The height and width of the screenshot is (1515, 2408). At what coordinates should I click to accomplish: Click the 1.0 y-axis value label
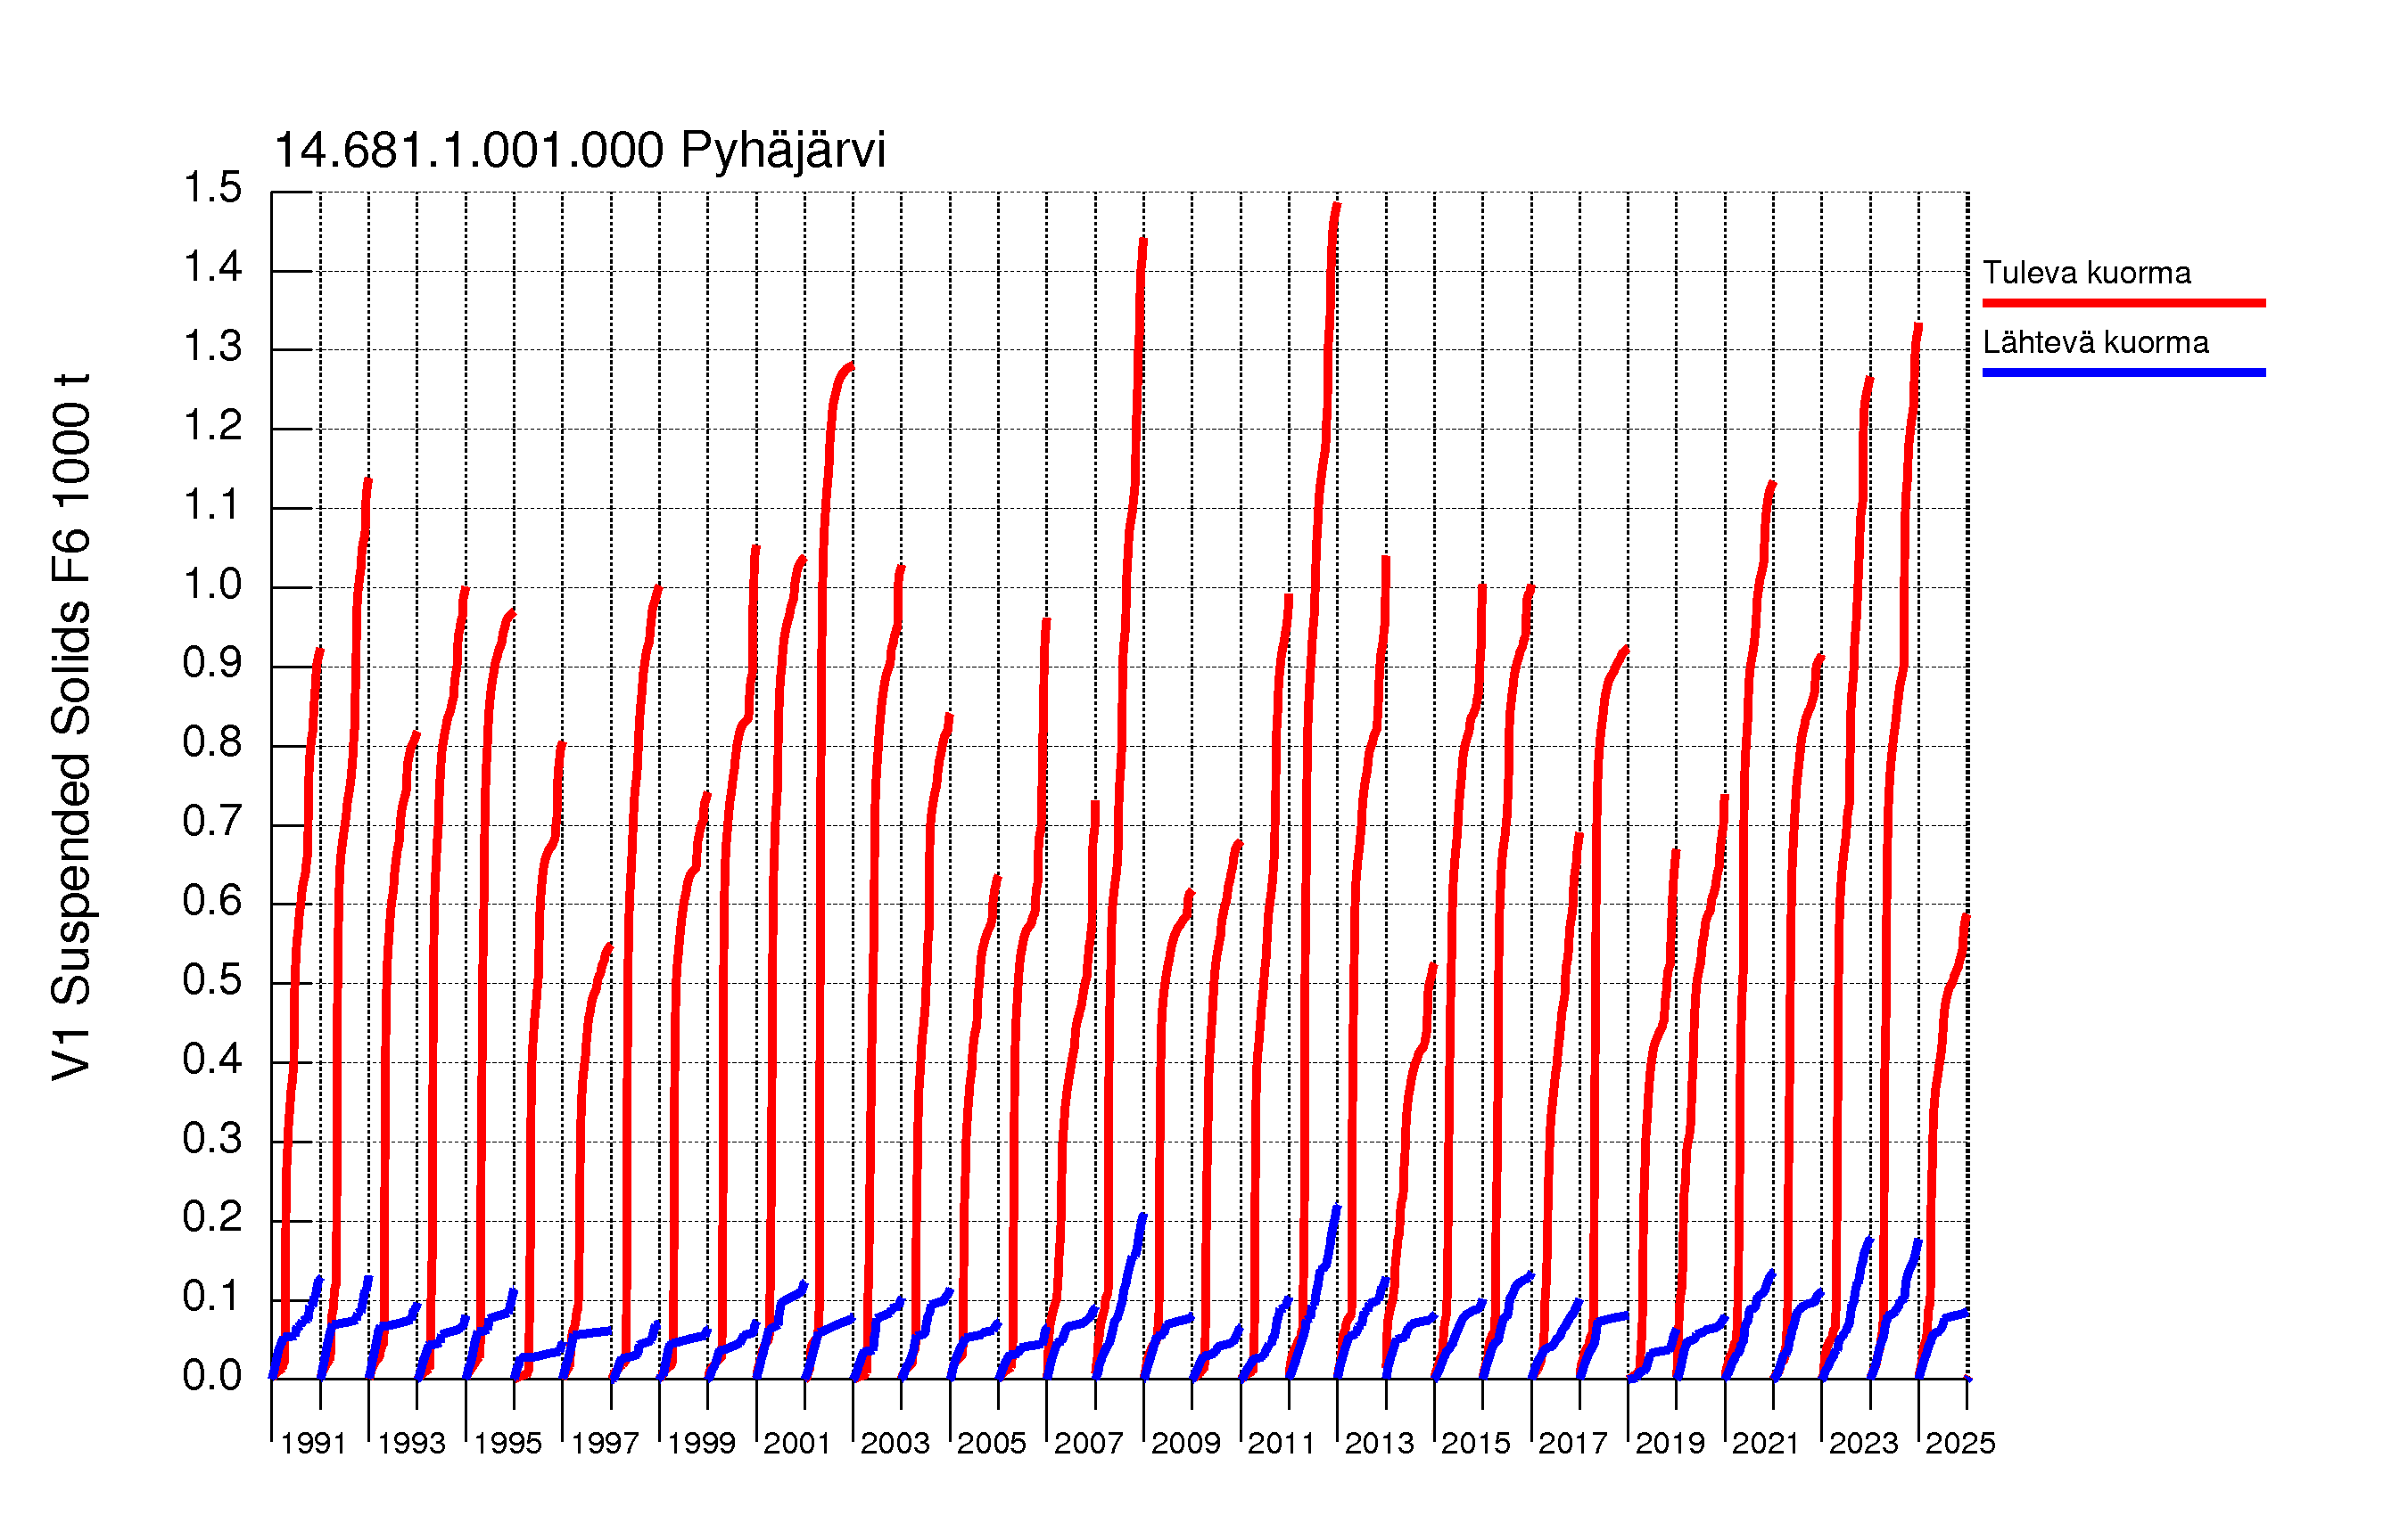pos(212,585)
